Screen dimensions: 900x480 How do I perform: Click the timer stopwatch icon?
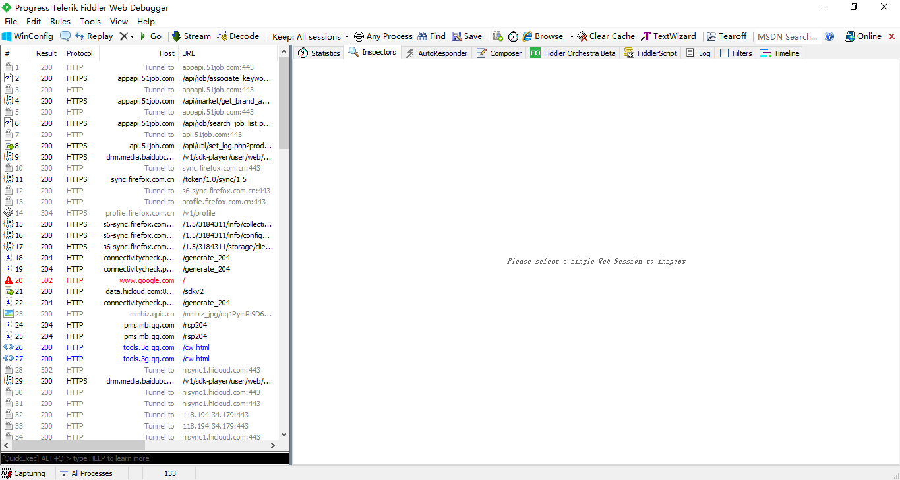point(513,36)
